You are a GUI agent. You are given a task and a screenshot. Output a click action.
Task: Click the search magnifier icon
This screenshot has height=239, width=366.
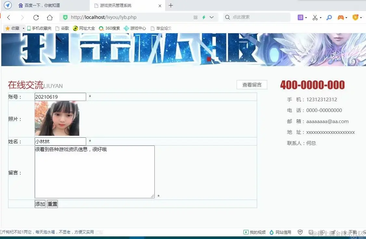pos(227,17)
